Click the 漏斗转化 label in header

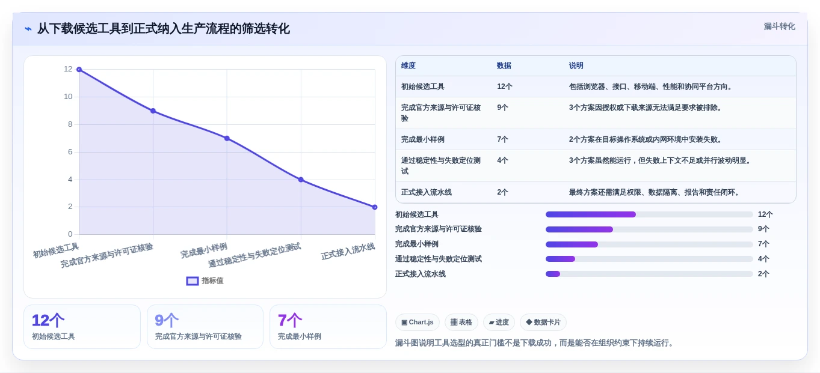click(779, 26)
